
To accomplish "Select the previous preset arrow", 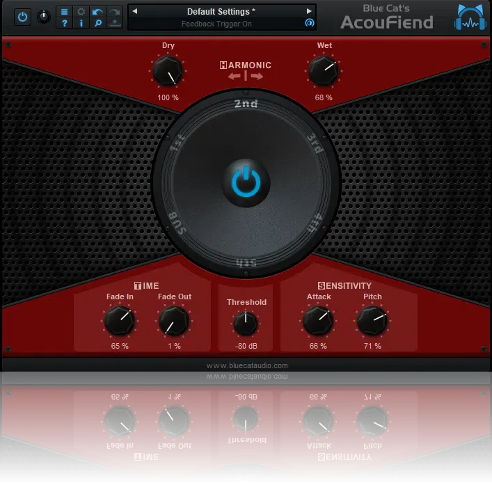I will click(x=135, y=11).
